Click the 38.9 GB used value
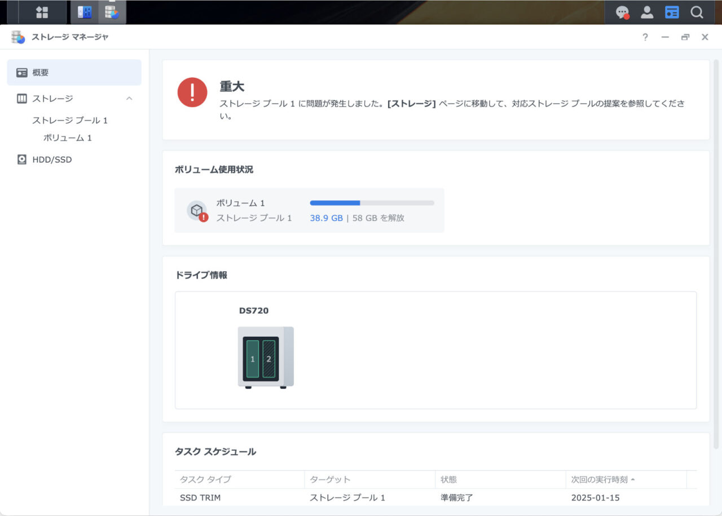This screenshot has height=516, width=722. [x=327, y=218]
